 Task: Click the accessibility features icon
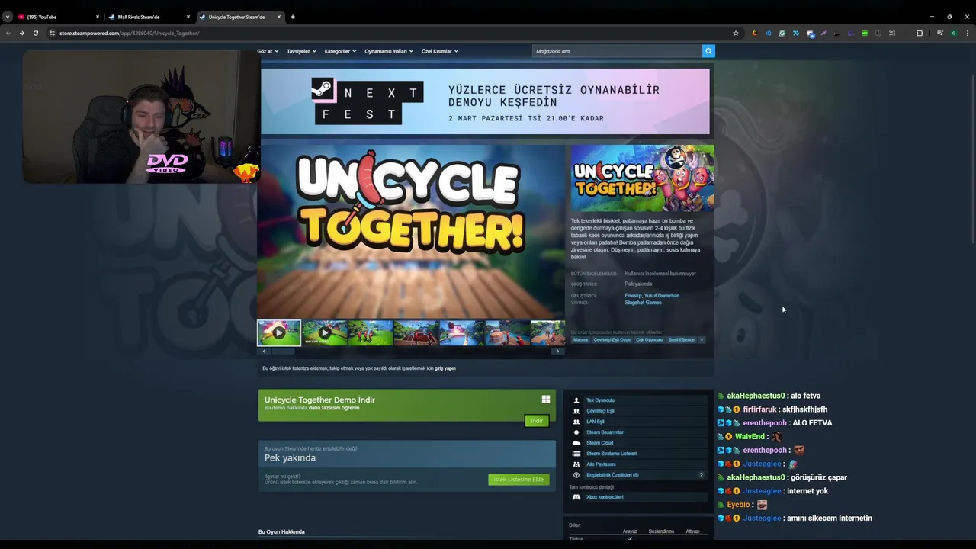[576, 475]
